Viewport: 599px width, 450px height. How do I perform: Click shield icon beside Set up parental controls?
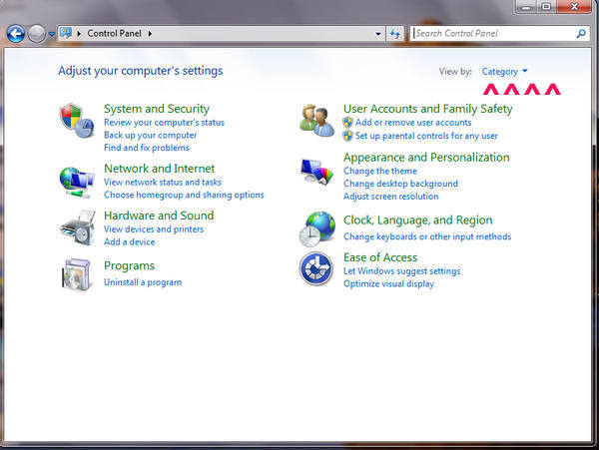pyautogui.click(x=347, y=136)
